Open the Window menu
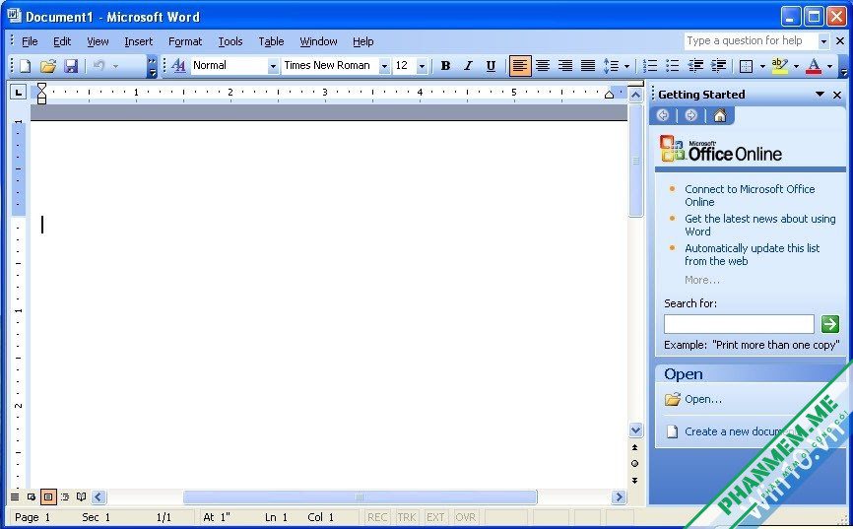Screen dimensions: 853x529 click(318, 41)
